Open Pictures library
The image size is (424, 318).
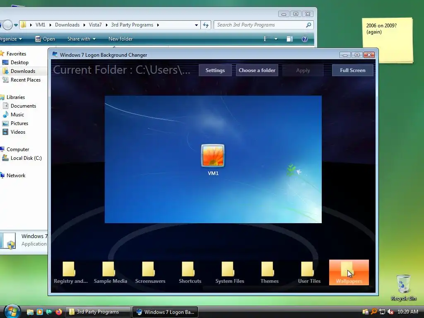[x=19, y=123]
